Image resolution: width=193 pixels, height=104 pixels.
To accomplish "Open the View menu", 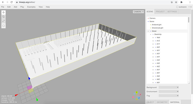I will 41,7.
